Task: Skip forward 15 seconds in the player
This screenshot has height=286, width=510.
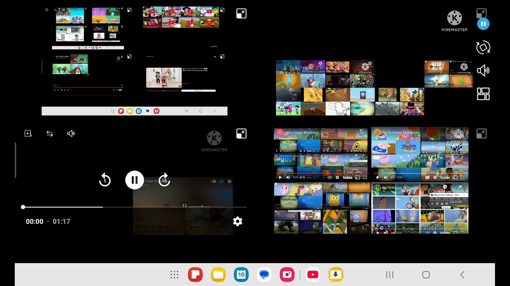Action: [164, 180]
